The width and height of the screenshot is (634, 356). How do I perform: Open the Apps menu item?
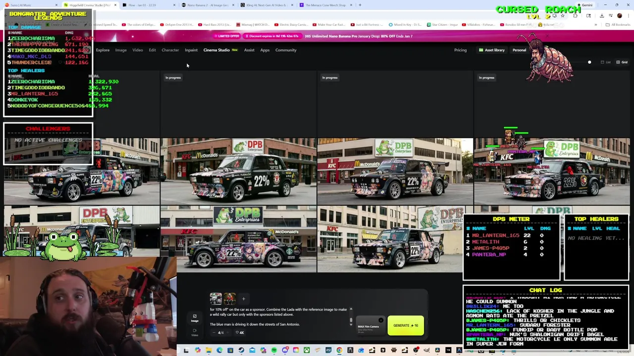click(x=265, y=50)
